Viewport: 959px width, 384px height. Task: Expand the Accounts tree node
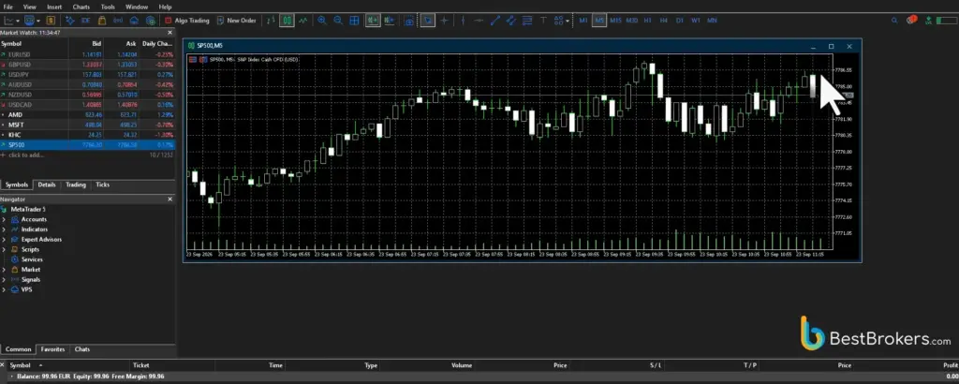pyautogui.click(x=4, y=219)
